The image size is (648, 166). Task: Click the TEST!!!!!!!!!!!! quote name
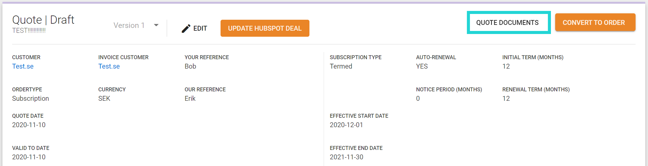point(29,31)
